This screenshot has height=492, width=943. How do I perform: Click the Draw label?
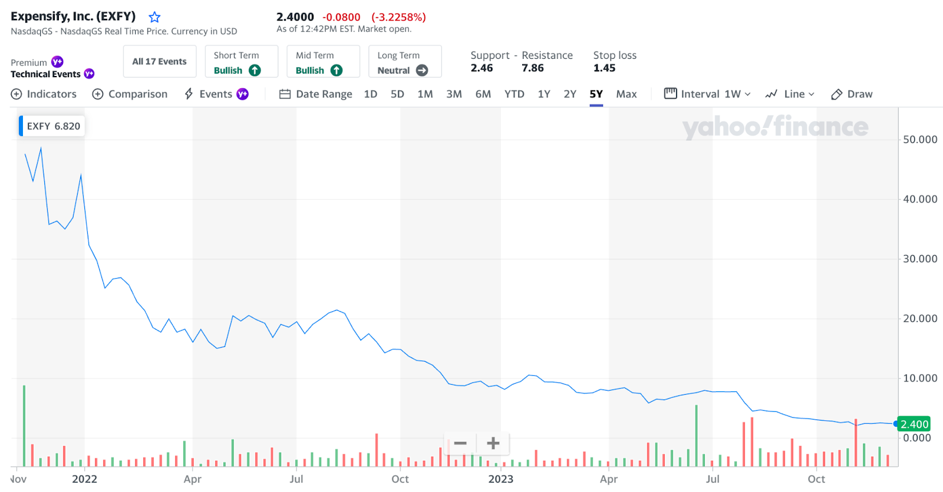[x=860, y=94]
